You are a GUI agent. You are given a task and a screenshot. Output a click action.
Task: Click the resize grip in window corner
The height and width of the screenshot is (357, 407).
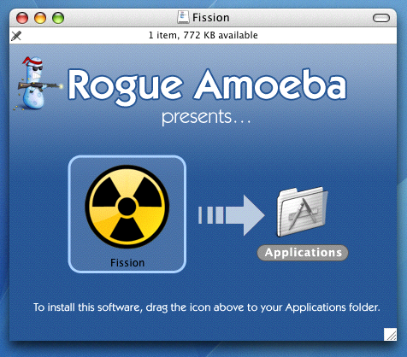(x=390, y=334)
